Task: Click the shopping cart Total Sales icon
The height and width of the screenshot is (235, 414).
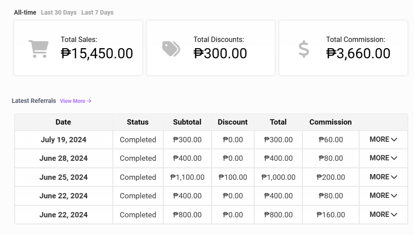Action: [38, 49]
